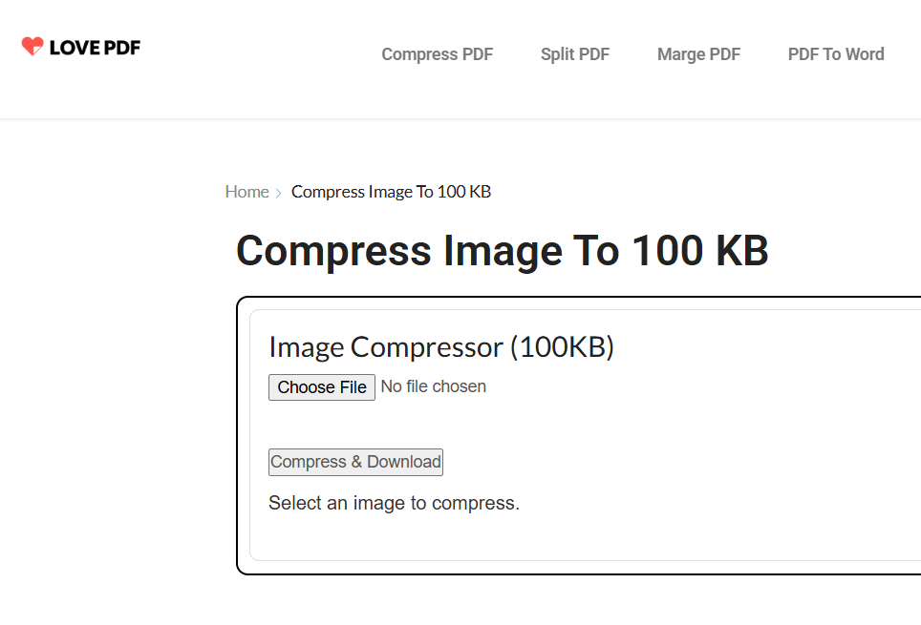Click the chevron separator after Home
Image resolution: width=921 pixels, height=625 pixels.
coord(276,193)
